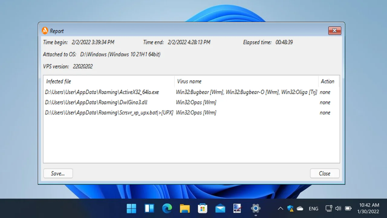Click the battery tray icon

click(348, 208)
